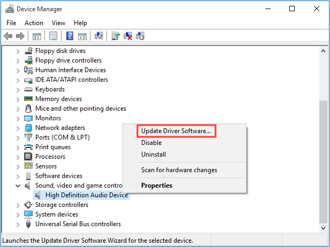Expand the Human Interface Devices node
The width and height of the screenshot is (330, 247).
coord(18,71)
